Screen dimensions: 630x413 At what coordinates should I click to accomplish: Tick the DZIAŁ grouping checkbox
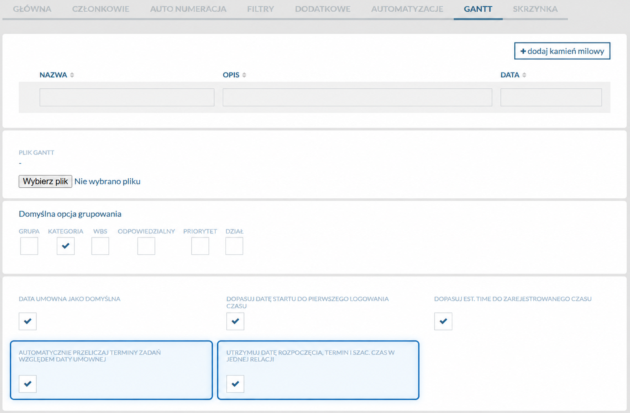coord(234,246)
